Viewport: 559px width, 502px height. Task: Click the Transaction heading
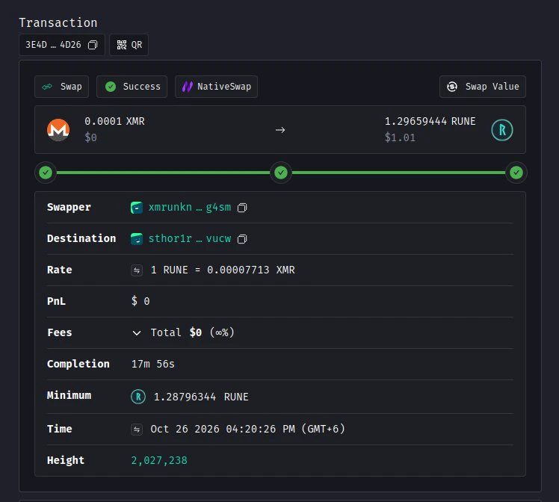tap(58, 23)
